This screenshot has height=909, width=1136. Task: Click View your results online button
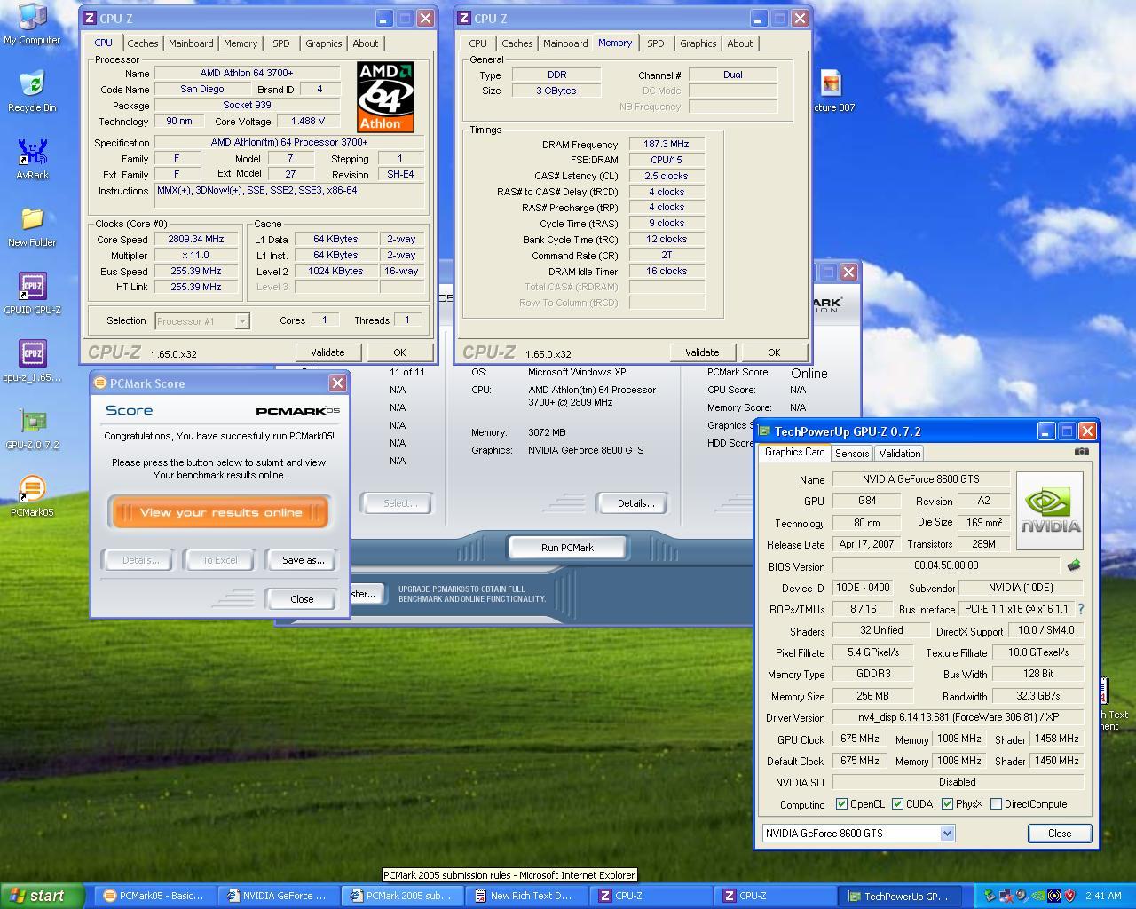click(220, 512)
